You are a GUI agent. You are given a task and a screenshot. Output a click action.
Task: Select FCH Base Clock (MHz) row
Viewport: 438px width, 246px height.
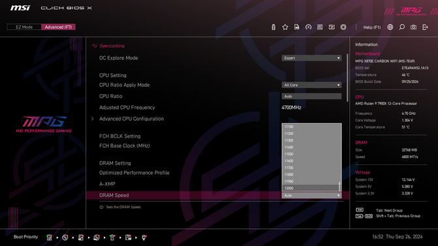click(x=124, y=146)
